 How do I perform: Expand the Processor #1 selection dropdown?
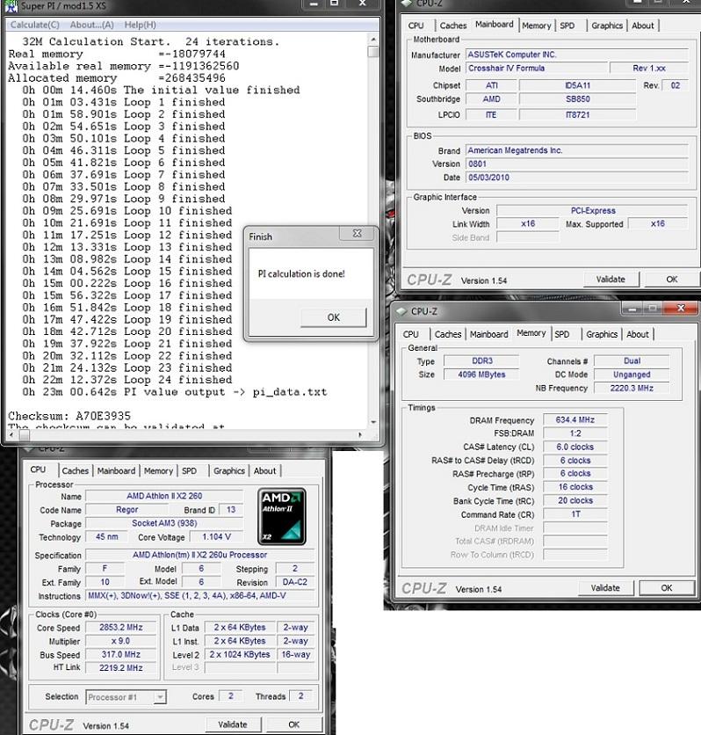pyautogui.click(x=160, y=697)
